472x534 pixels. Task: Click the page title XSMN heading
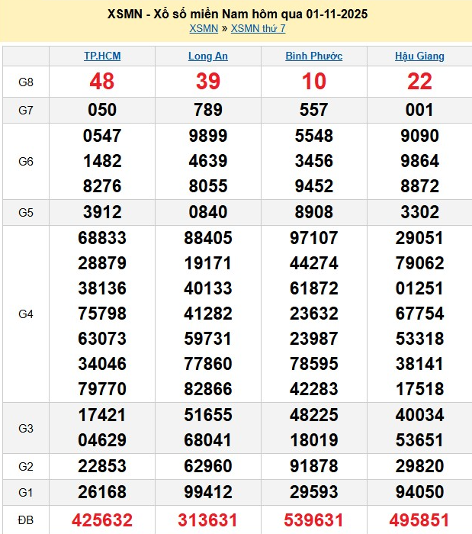(x=236, y=14)
